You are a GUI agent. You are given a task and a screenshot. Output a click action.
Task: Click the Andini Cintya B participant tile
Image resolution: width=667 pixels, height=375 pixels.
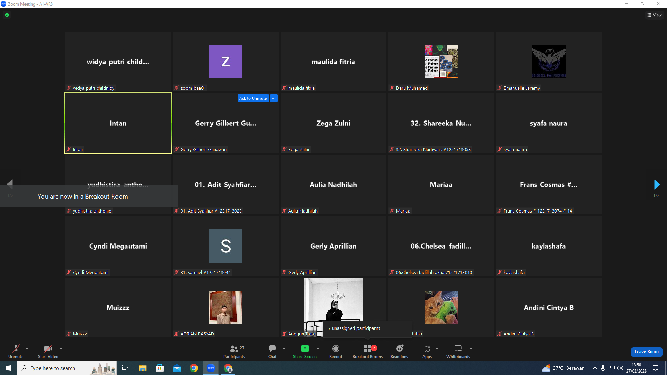pyautogui.click(x=549, y=307)
